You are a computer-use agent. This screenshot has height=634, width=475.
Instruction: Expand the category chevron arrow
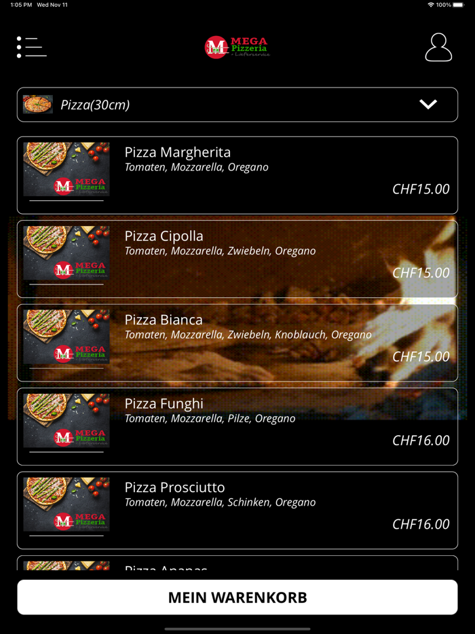point(428,105)
